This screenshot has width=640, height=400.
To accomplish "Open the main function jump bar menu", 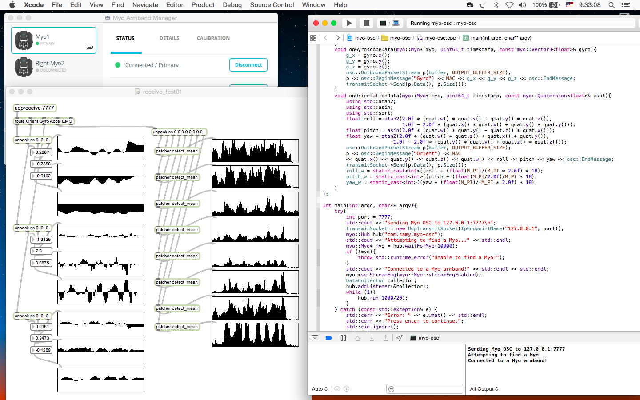I will 500,38.
